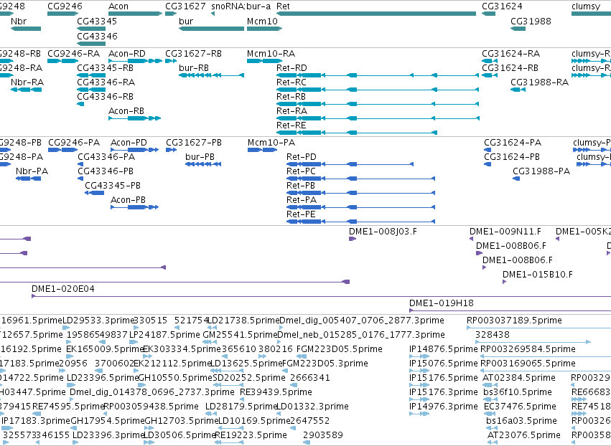Select the Acon gene label

click(118, 6)
